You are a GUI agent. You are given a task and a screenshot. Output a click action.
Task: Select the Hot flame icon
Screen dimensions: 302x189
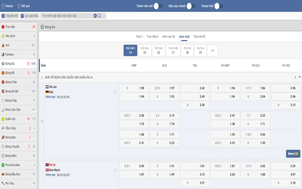(3, 45)
